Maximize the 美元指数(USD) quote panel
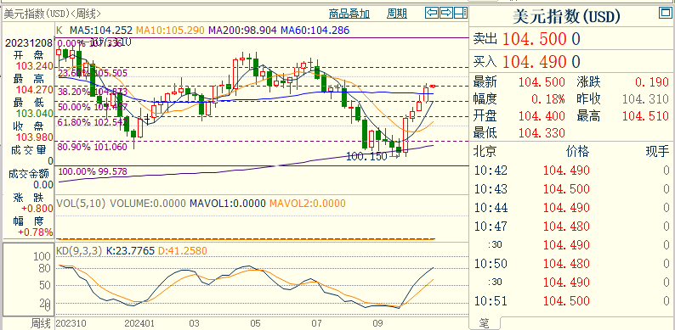This screenshot has height=330, width=675. 665,13
